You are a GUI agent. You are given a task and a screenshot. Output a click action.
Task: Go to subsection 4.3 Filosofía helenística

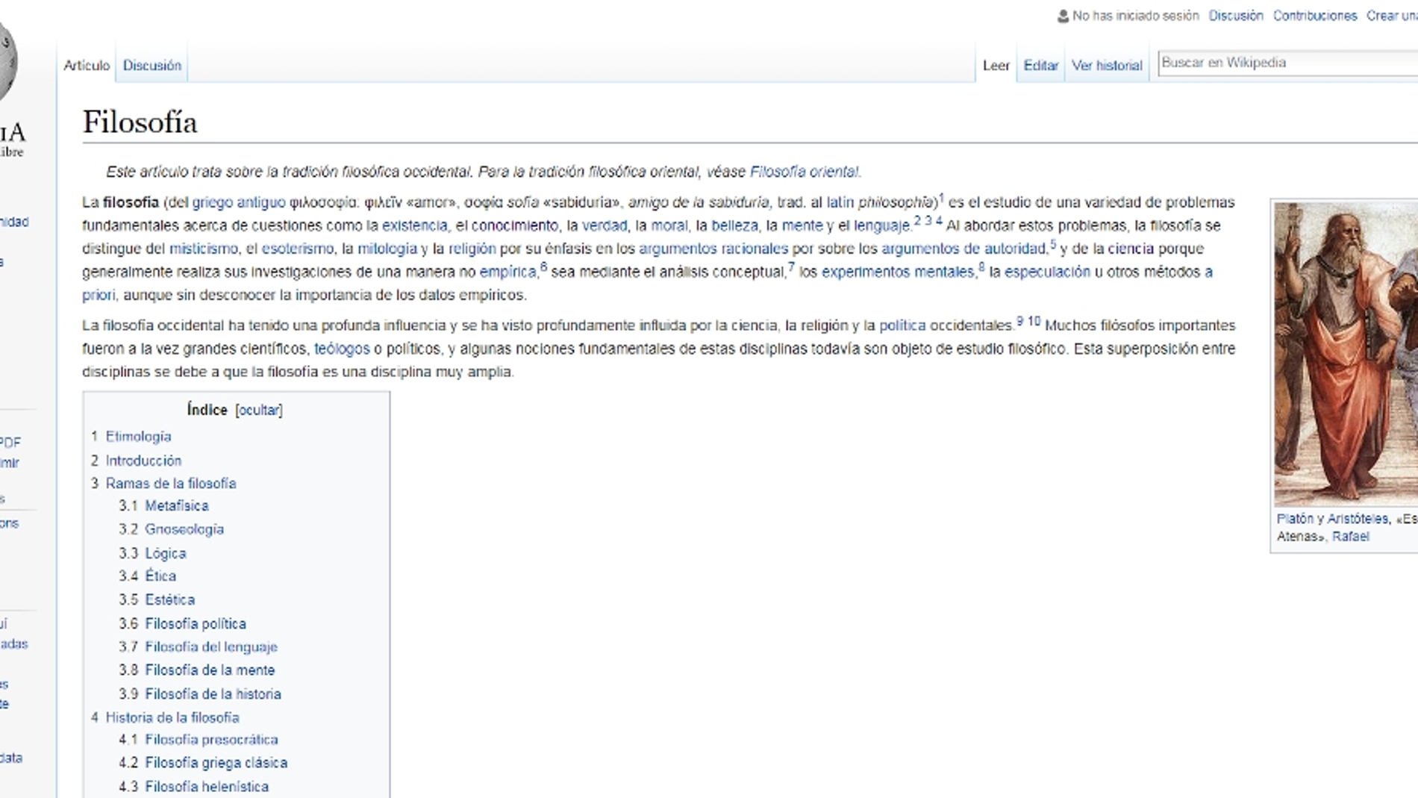click(x=193, y=787)
